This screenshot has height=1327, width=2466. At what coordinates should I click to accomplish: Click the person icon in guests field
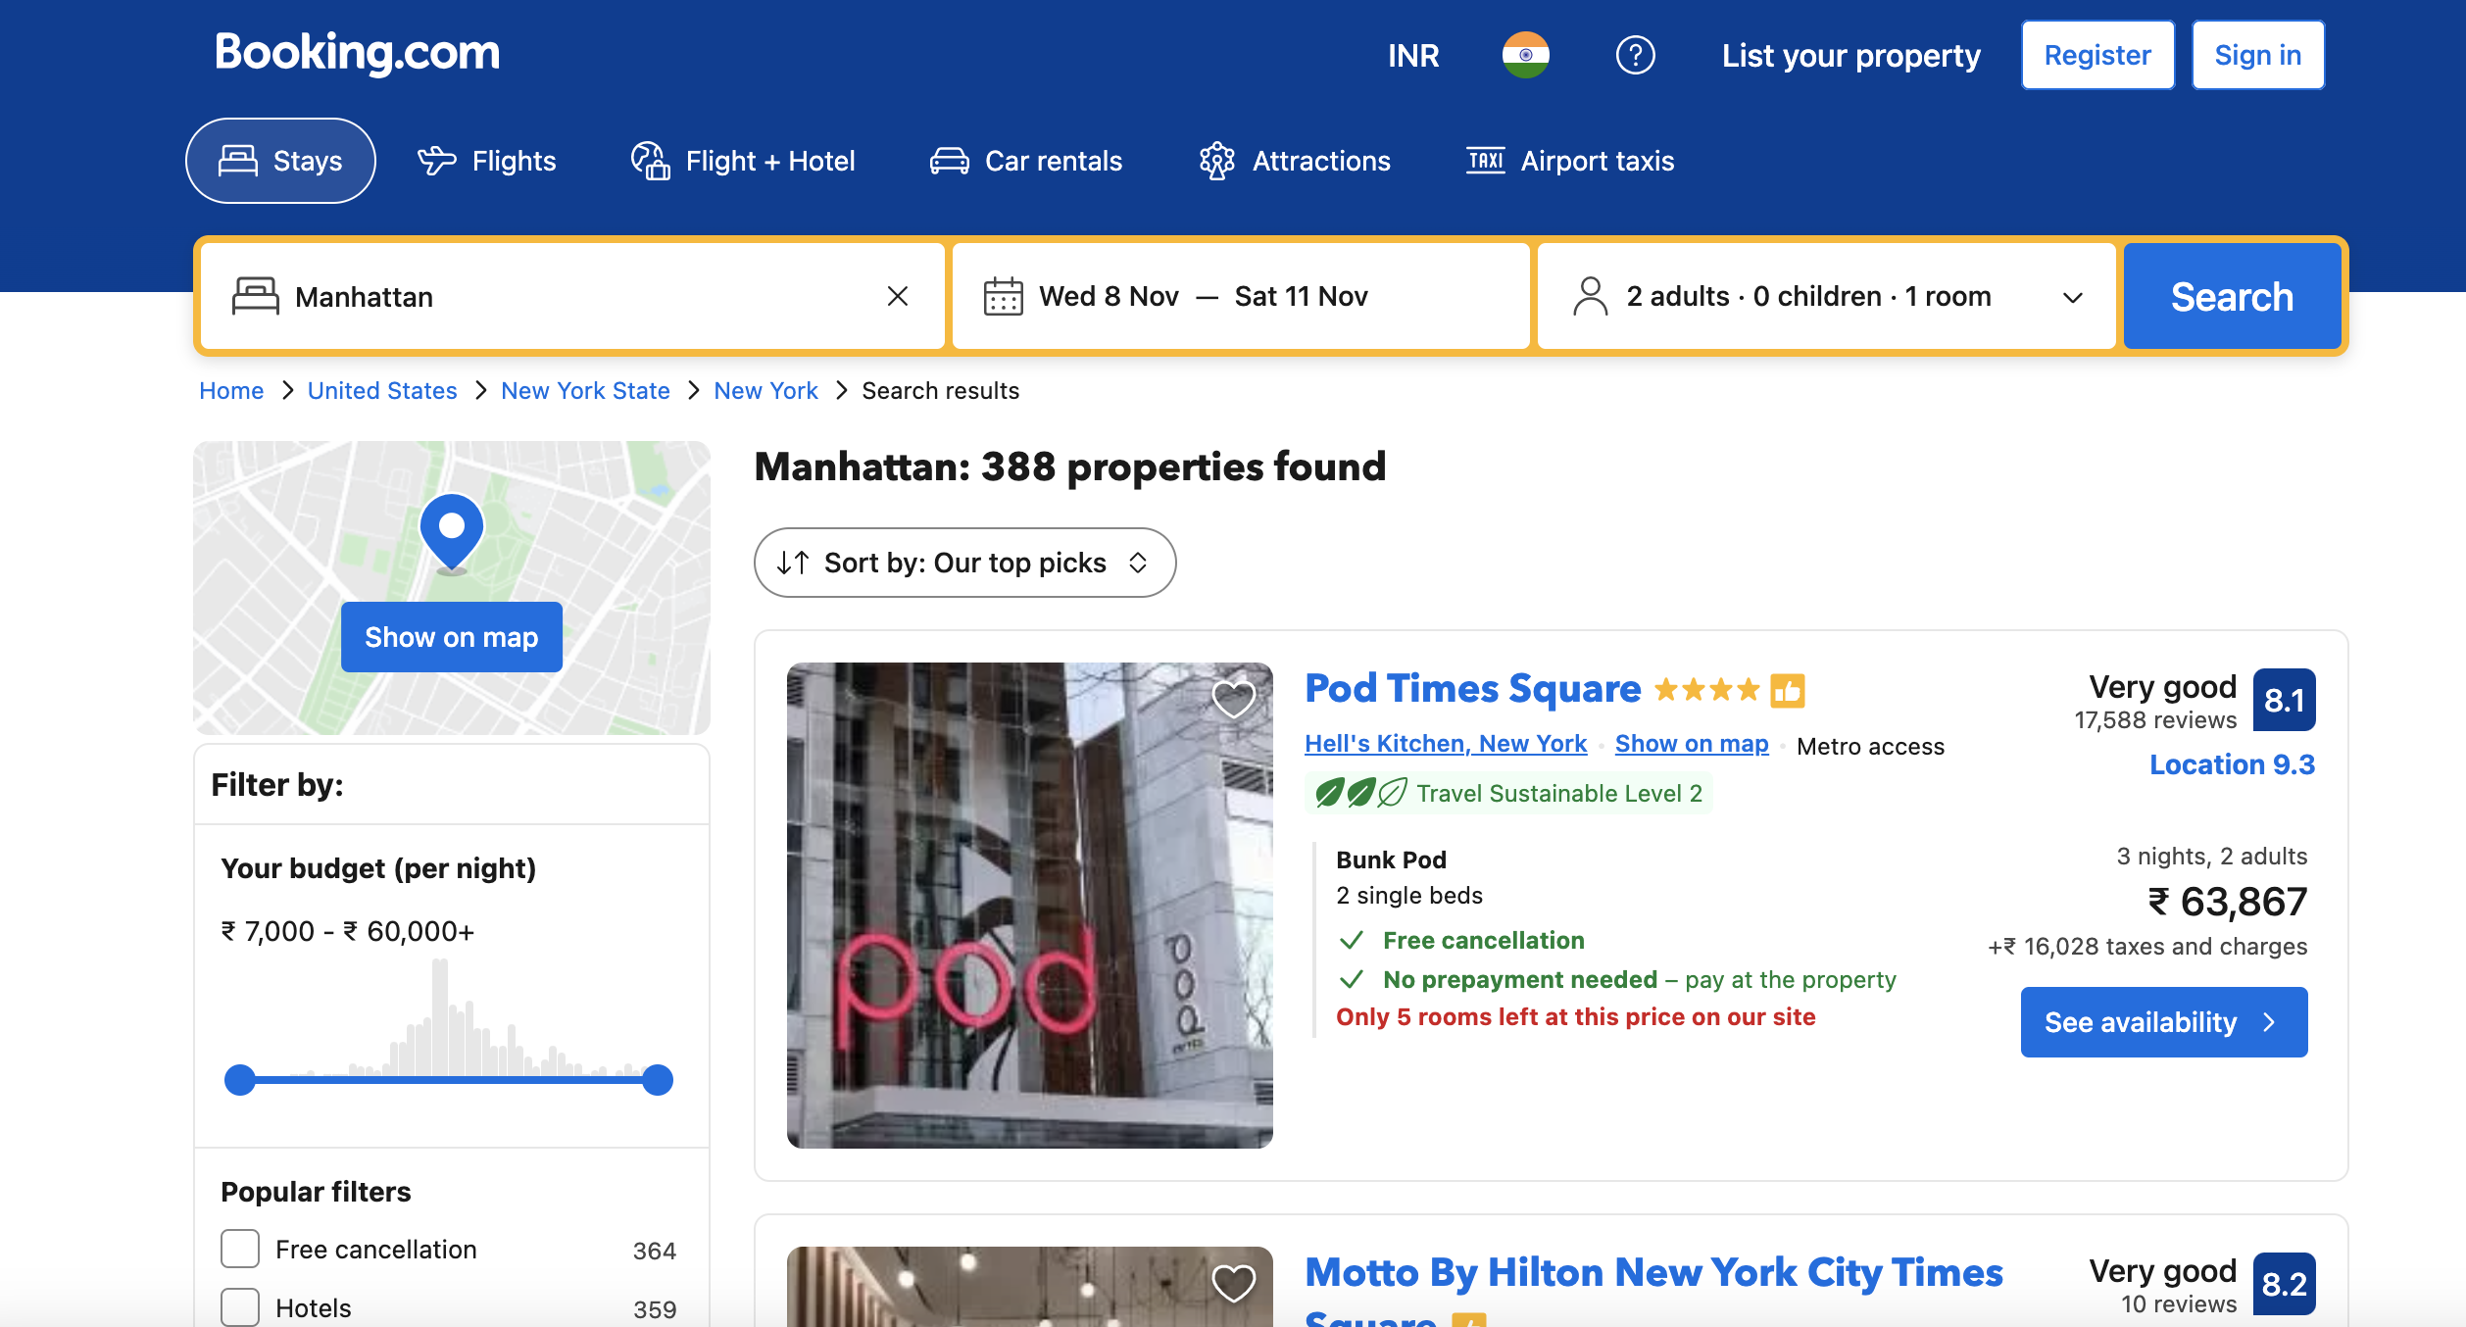point(1590,296)
